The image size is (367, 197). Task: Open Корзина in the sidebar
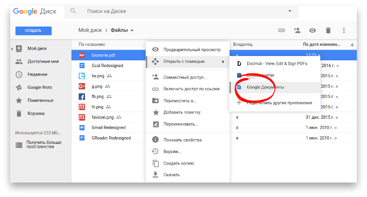[36, 113]
